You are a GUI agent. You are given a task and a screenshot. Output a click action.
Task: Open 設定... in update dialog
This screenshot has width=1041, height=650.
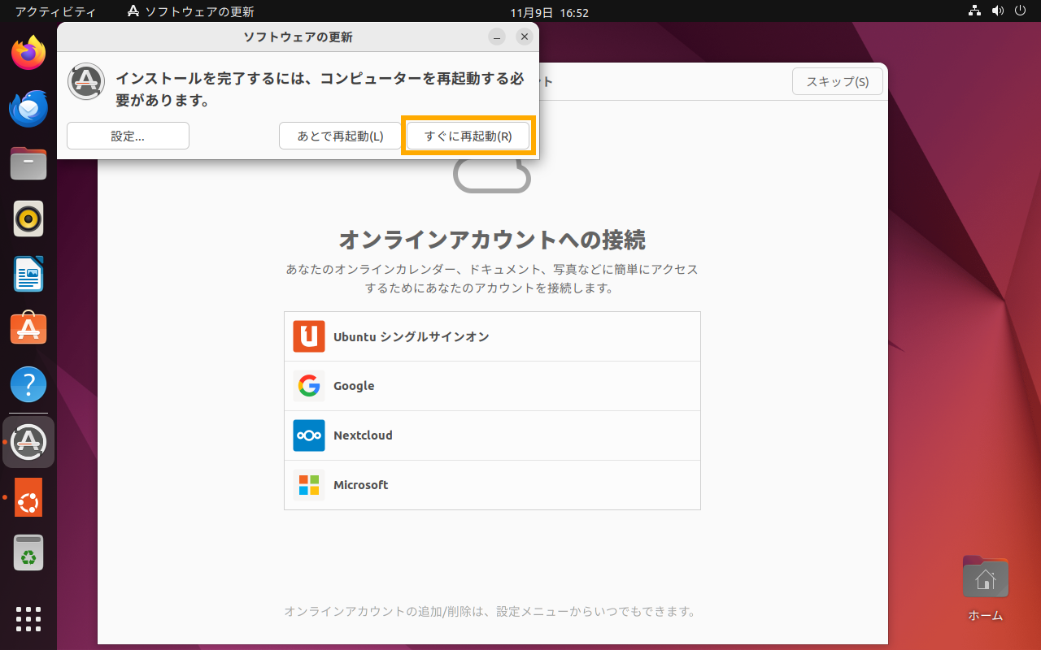coord(128,136)
